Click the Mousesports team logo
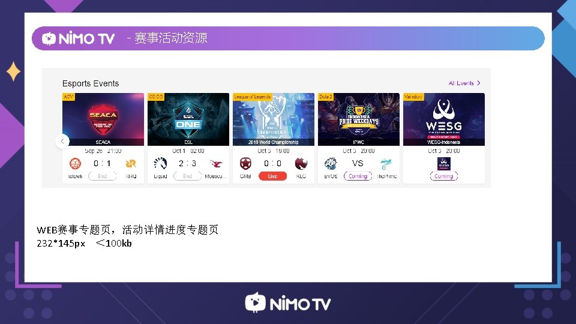Viewport: 576px width, 324px height. (216, 163)
